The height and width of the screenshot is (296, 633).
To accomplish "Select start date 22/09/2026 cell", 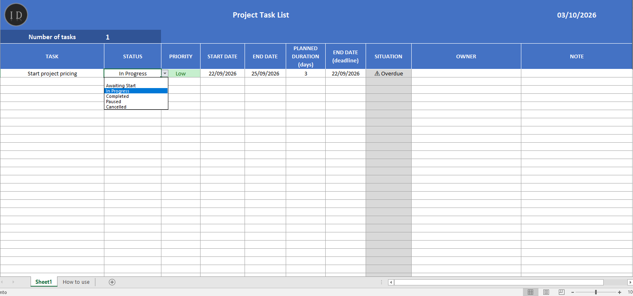I will tap(223, 73).
